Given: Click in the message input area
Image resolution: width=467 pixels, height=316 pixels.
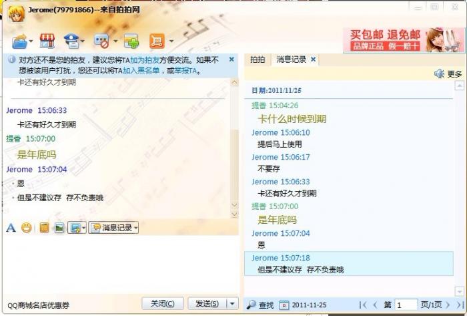Looking at the screenshot, I should (x=121, y=264).
